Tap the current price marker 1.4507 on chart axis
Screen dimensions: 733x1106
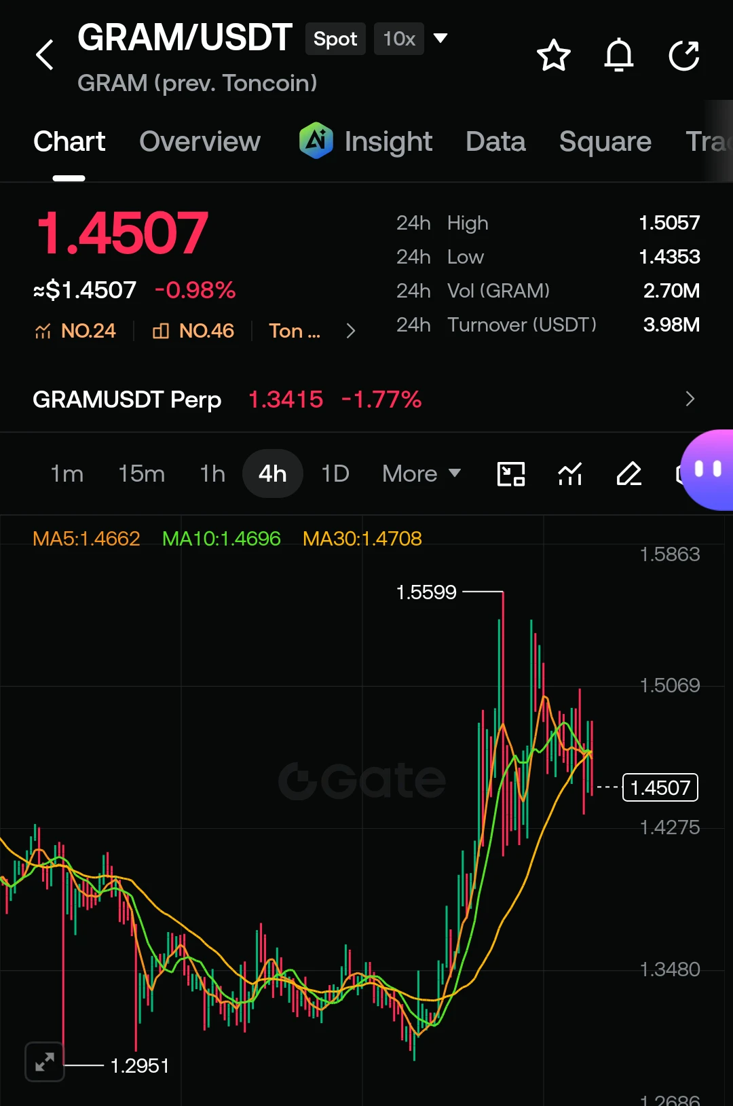point(660,787)
